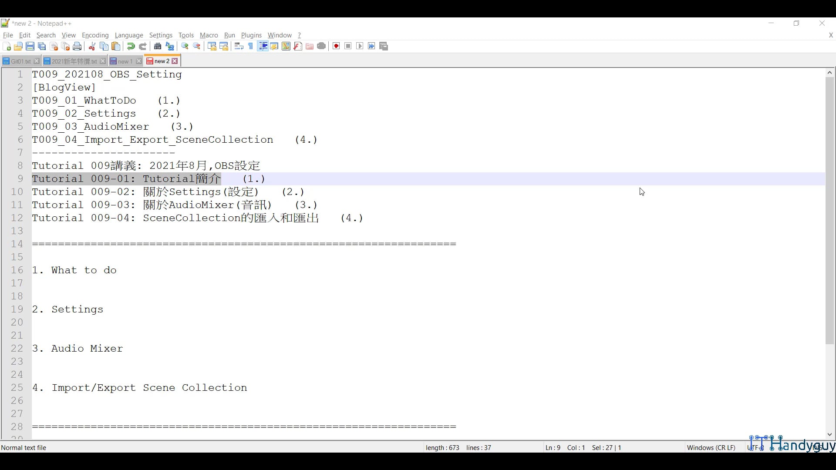Toggle synchronized vertical scrolling
836x470 pixels.
click(212, 46)
